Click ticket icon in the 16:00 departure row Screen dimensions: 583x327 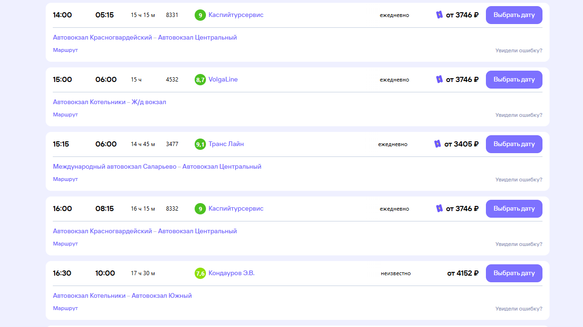[x=439, y=209]
